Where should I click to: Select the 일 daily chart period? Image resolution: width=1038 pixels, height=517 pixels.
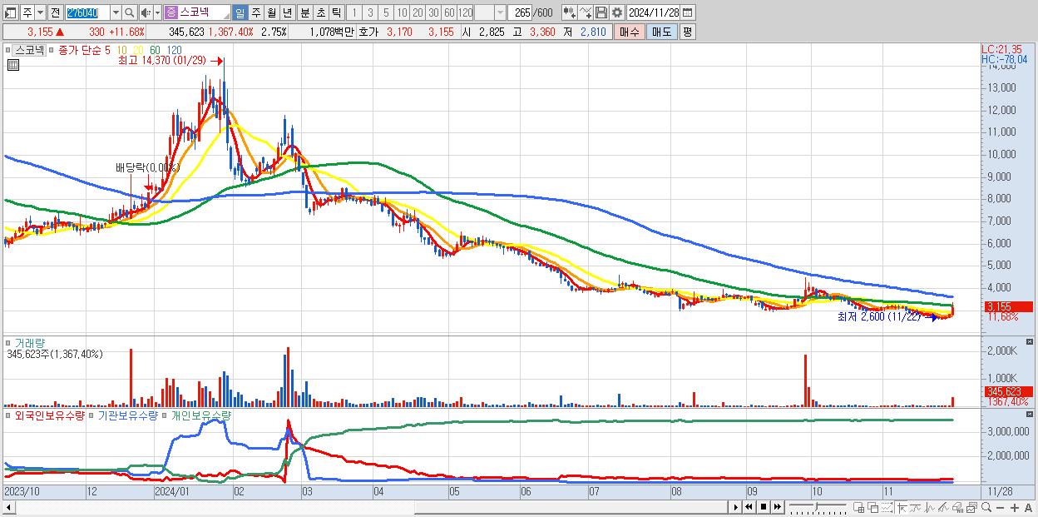(240, 12)
